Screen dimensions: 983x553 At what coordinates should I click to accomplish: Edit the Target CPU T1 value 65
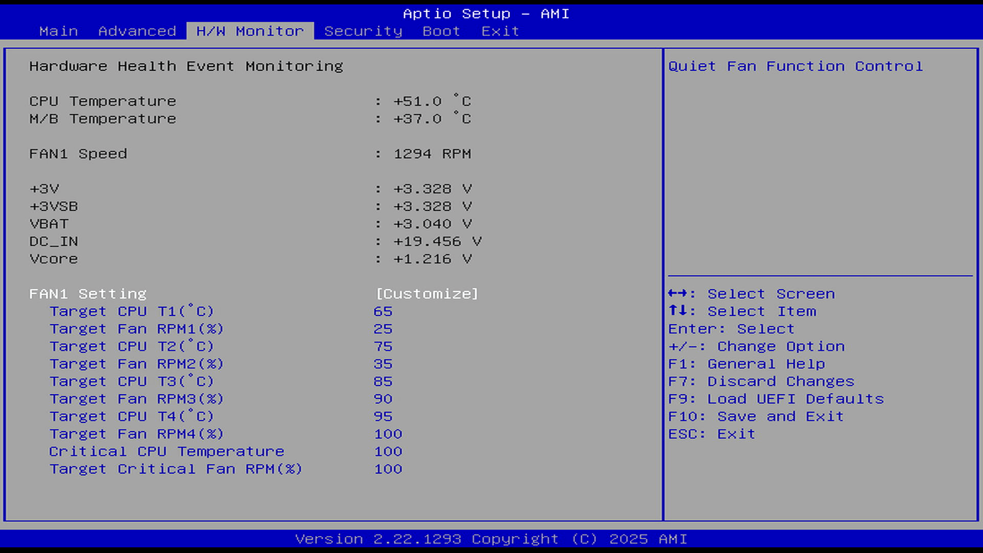click(382, 311)
